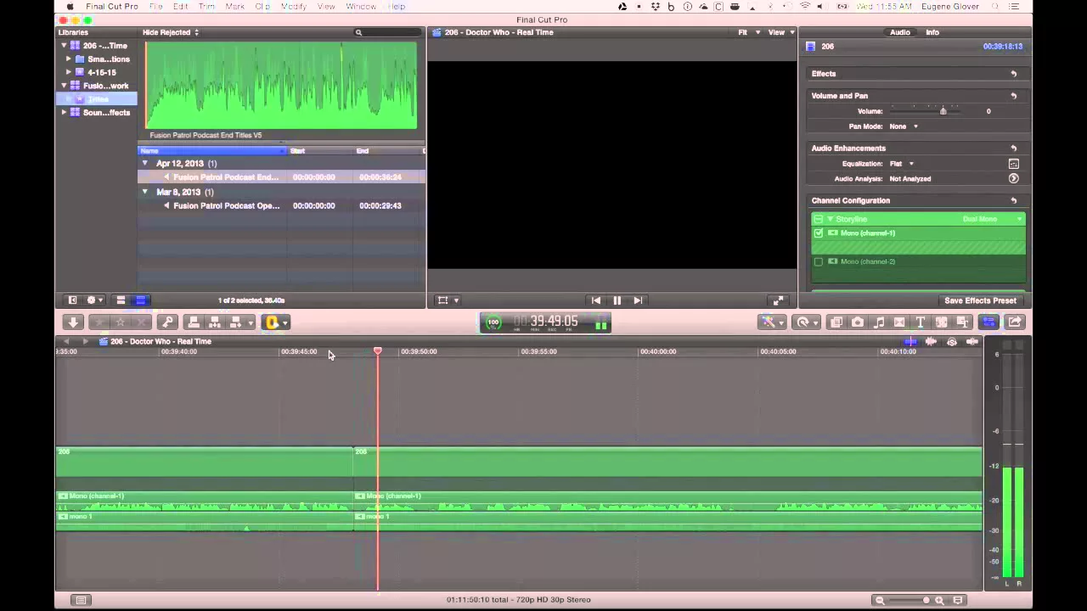The width and height of the screenshot is (1087, 611).
Task: Open the viewer Fit zoom dropdown
Action: pos(748,32)
